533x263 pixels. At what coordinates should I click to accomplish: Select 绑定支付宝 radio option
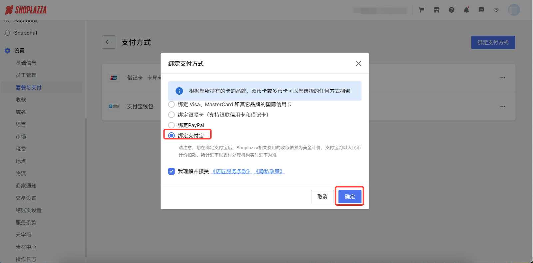coord(171,135)
